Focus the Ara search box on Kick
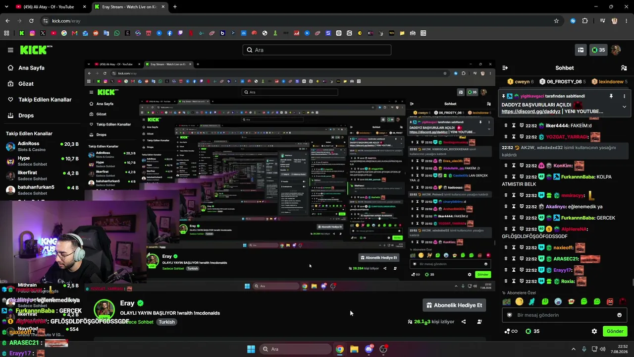The height and width of the screenshot is (357, 634). [x=317, y=50]
